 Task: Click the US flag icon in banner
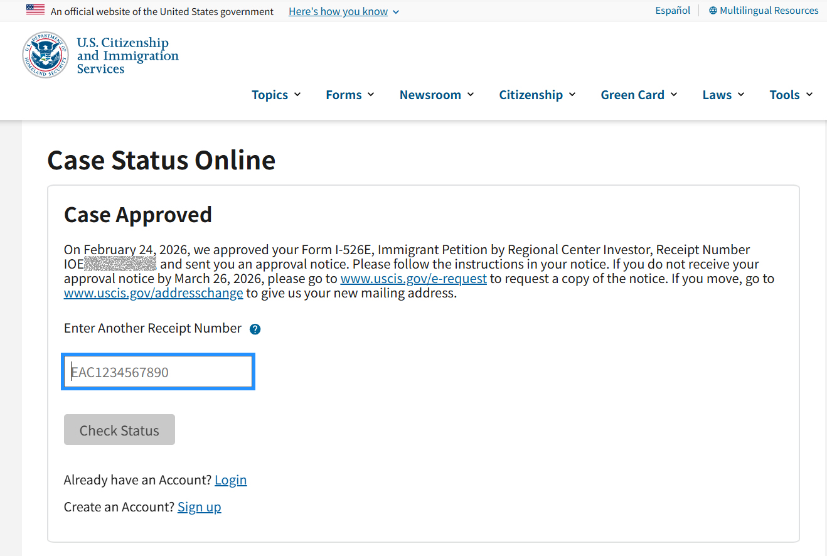pos(35,10)
